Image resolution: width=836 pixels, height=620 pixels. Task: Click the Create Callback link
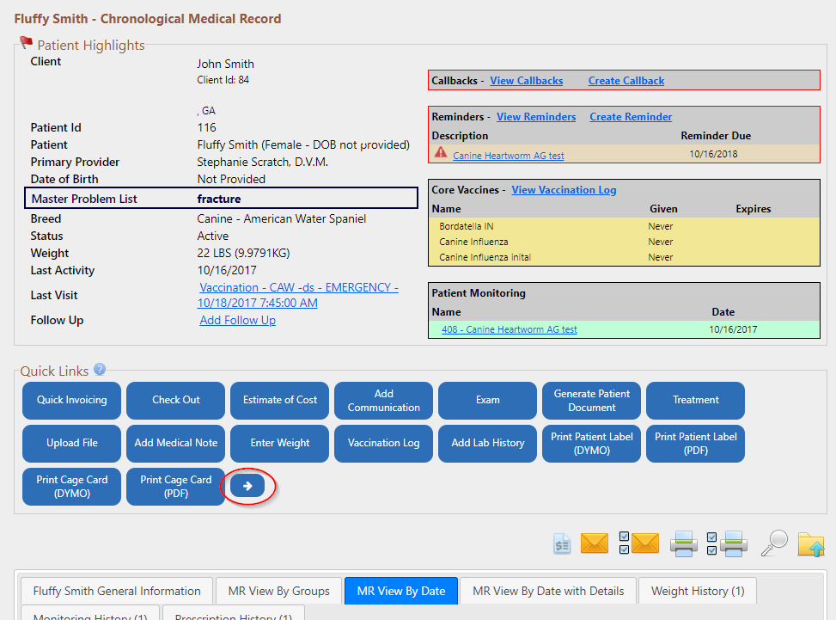pos(626,81)
